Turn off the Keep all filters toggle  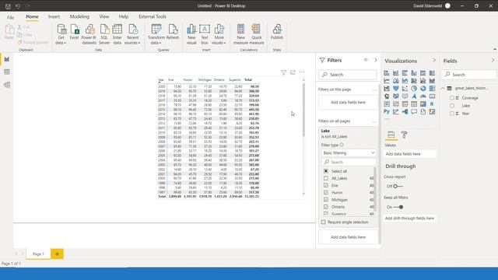click(398, 207)
